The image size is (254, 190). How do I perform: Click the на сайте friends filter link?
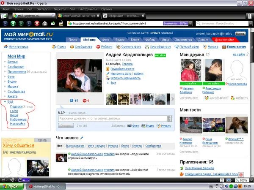[x=239, y=54]
